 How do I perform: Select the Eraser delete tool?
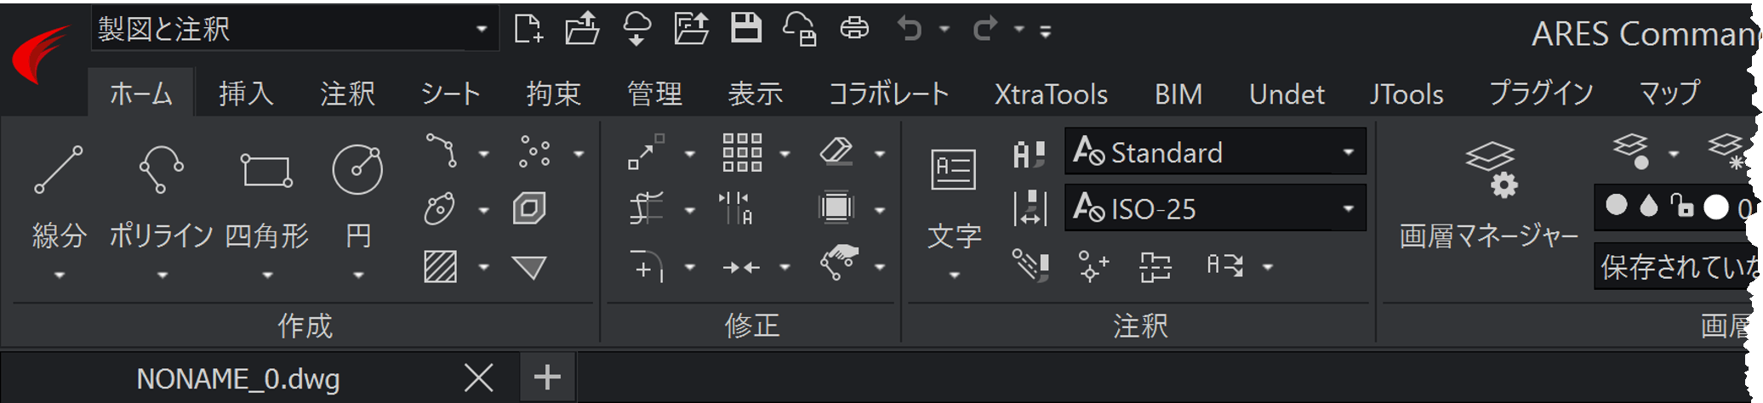(x=836, y=151)
